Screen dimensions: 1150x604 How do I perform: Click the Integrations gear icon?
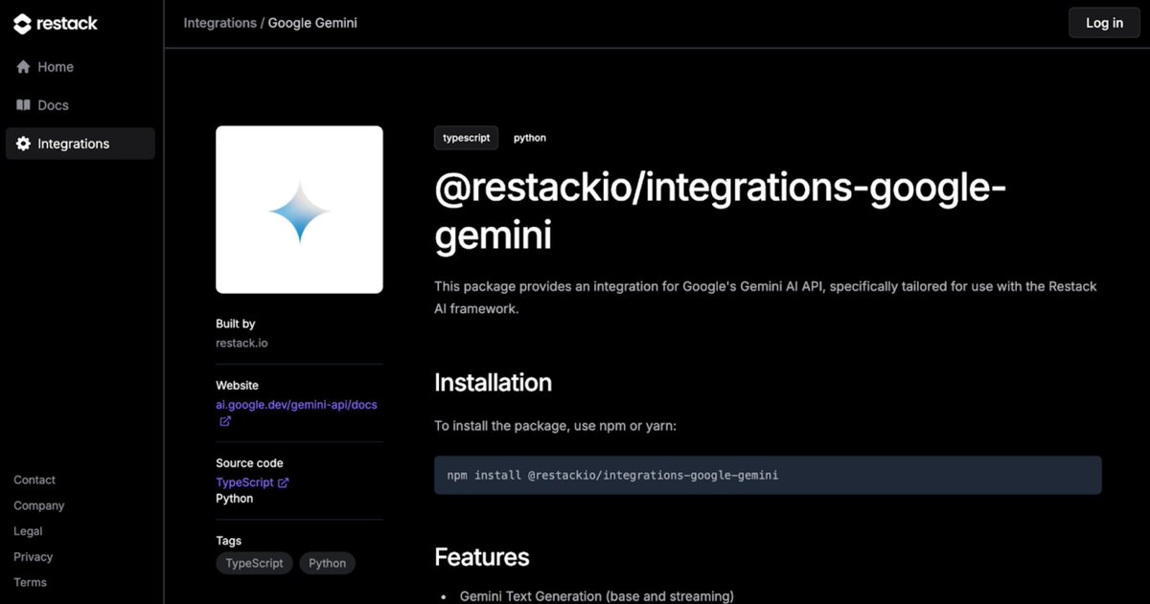pos(23,144)
